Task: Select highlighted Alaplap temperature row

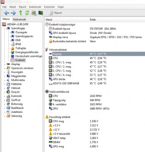Action: tap(97, 54)
